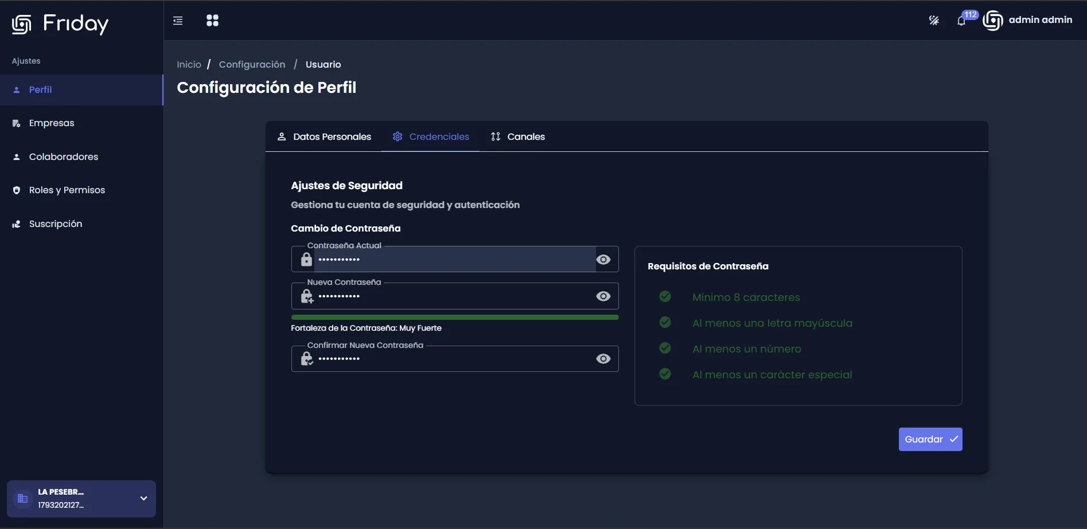
Task: Follow the Inicio breadcrumb link
Action: (x=189, y=64)
